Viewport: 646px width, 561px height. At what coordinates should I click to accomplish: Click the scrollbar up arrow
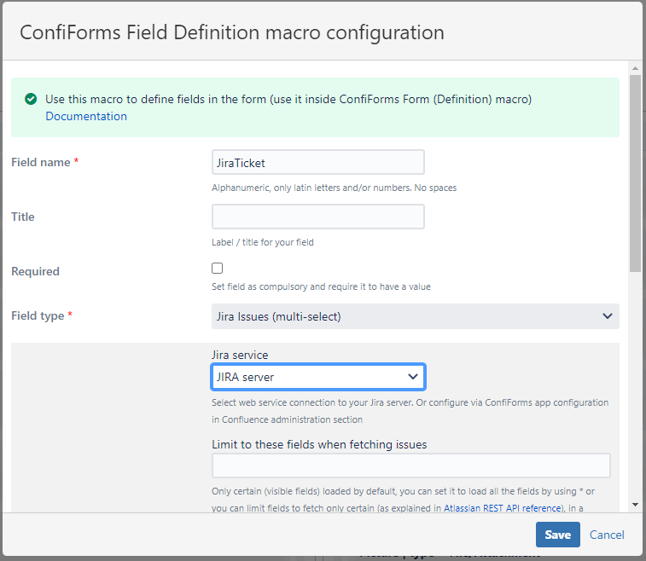tap(635, 68)
